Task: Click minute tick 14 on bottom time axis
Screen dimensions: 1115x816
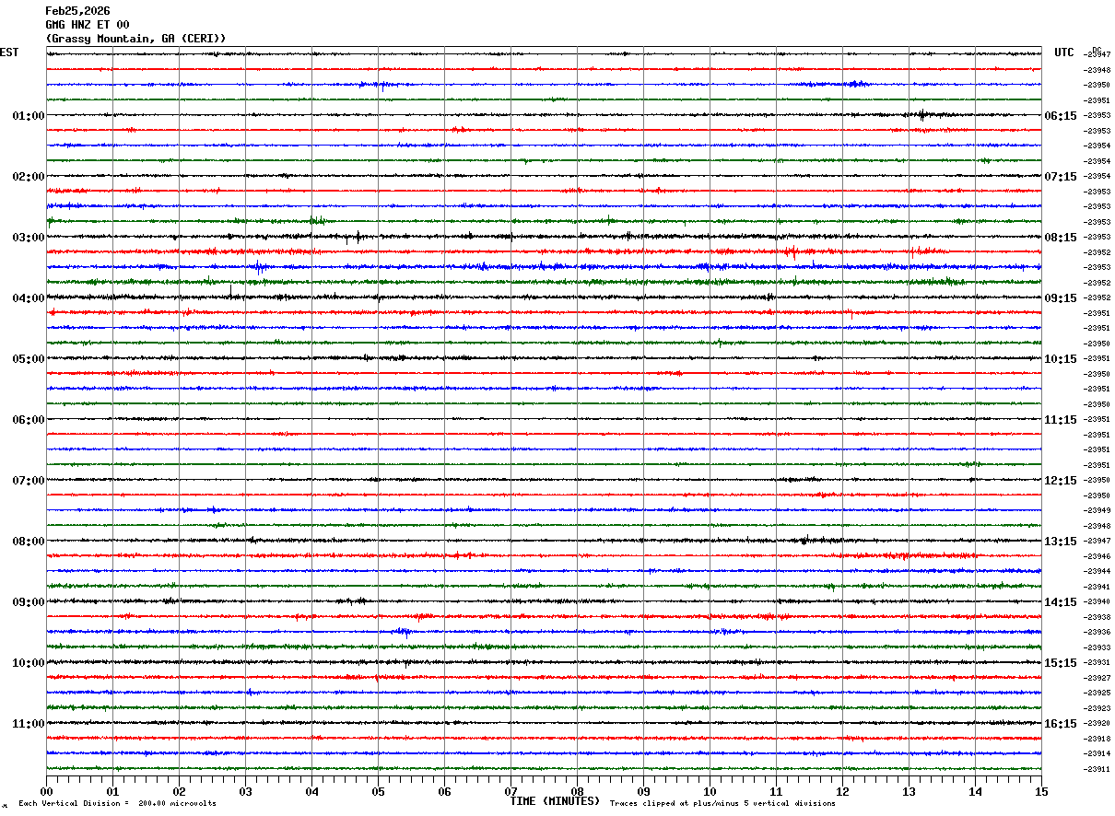Action: point(975,791)
